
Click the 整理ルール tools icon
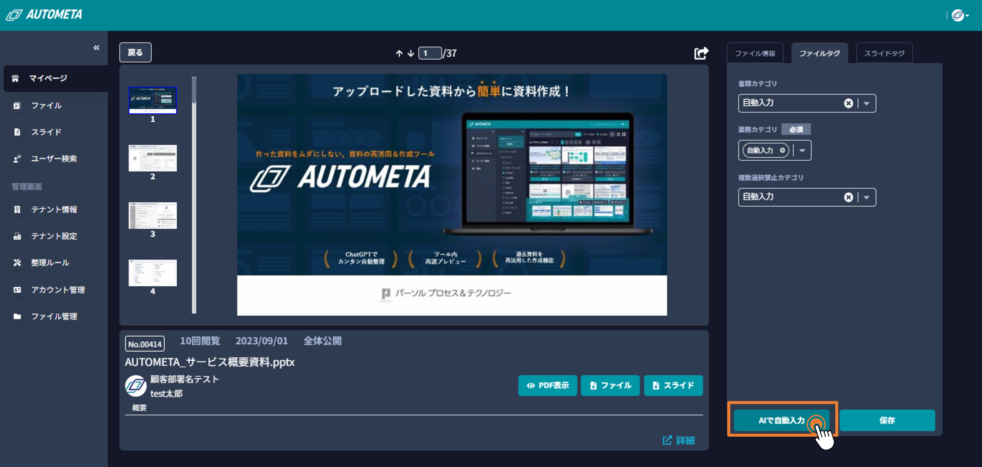[17, 263]
